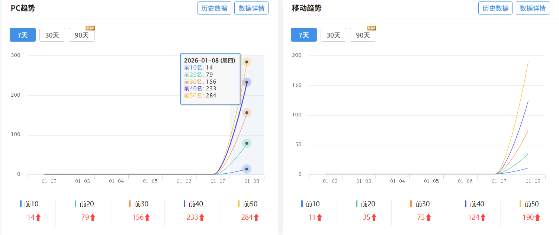Open PC trend 历史数据 button
This screenshot has height=235, width=559.
tap(214, 8)
